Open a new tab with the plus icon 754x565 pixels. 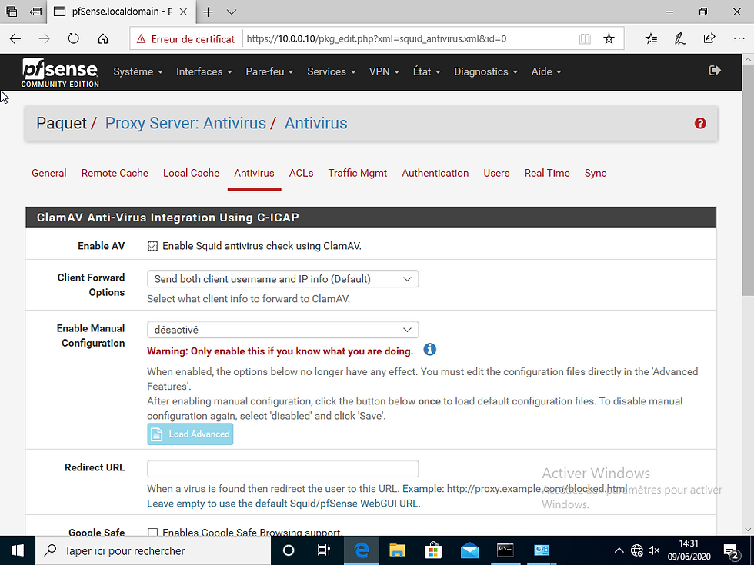(x=208, y=12)
